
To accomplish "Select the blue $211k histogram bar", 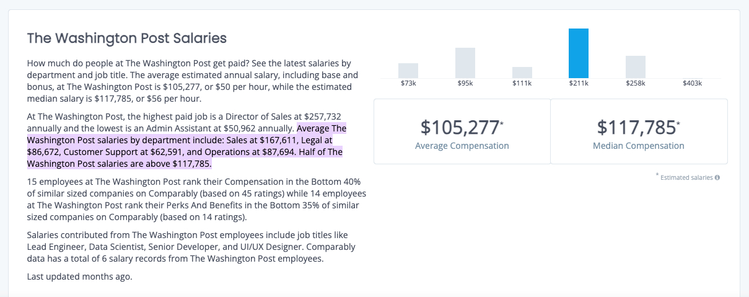I will click(x=579, y=53).
